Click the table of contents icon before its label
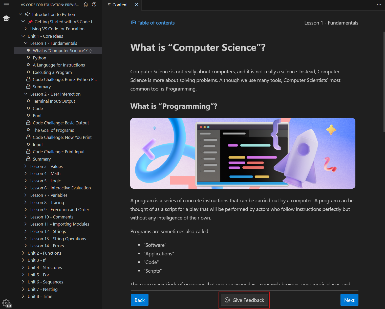 [133, 23]
